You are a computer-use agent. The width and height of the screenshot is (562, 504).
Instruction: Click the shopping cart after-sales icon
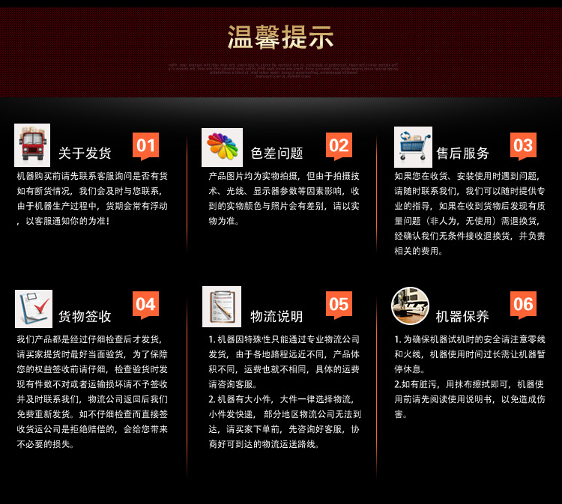coord(413,147)
